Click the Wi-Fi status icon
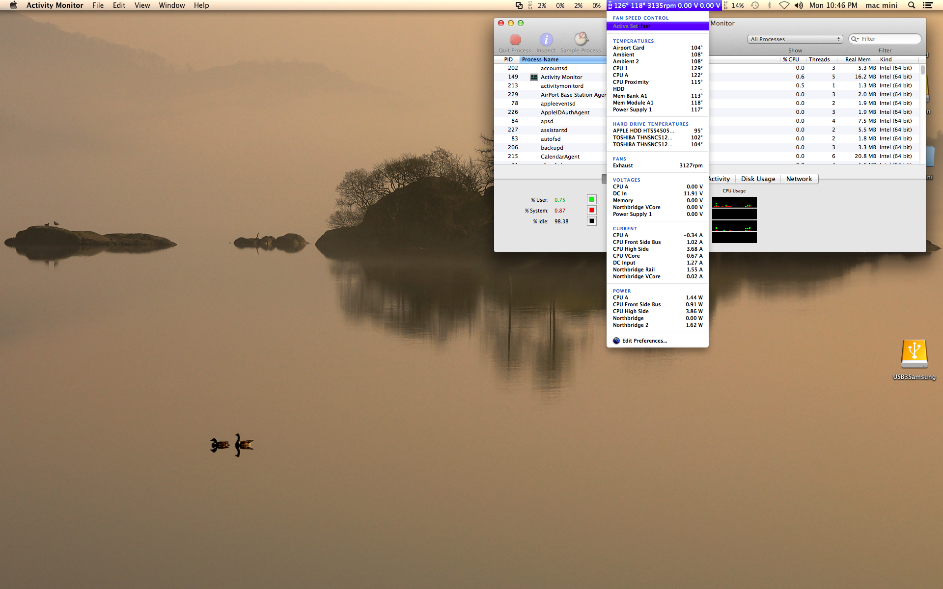The height and width of the screenshot is (589, 943). [784, 5]
